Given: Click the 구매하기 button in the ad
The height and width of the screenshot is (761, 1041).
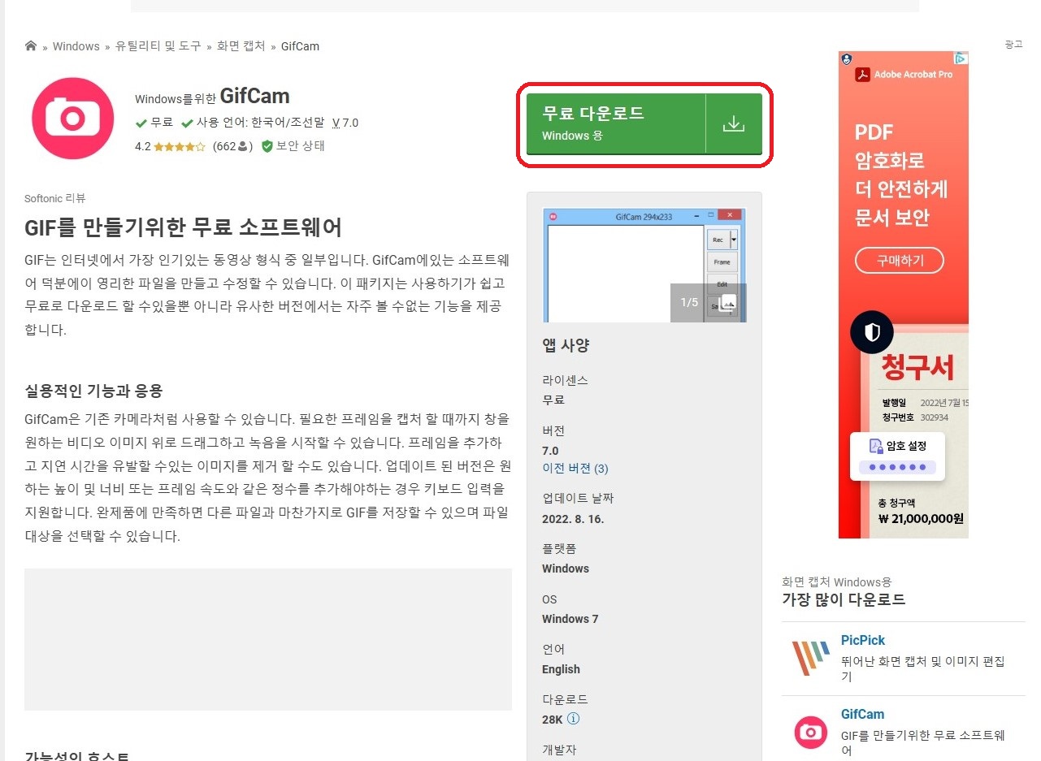Looking at the screenshot, I should [900, 261].
